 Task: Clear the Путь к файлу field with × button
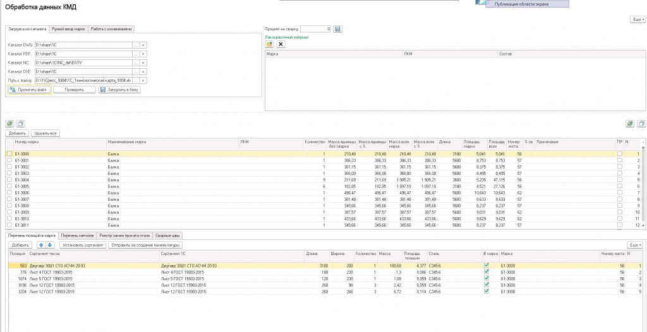pos(143,80)
